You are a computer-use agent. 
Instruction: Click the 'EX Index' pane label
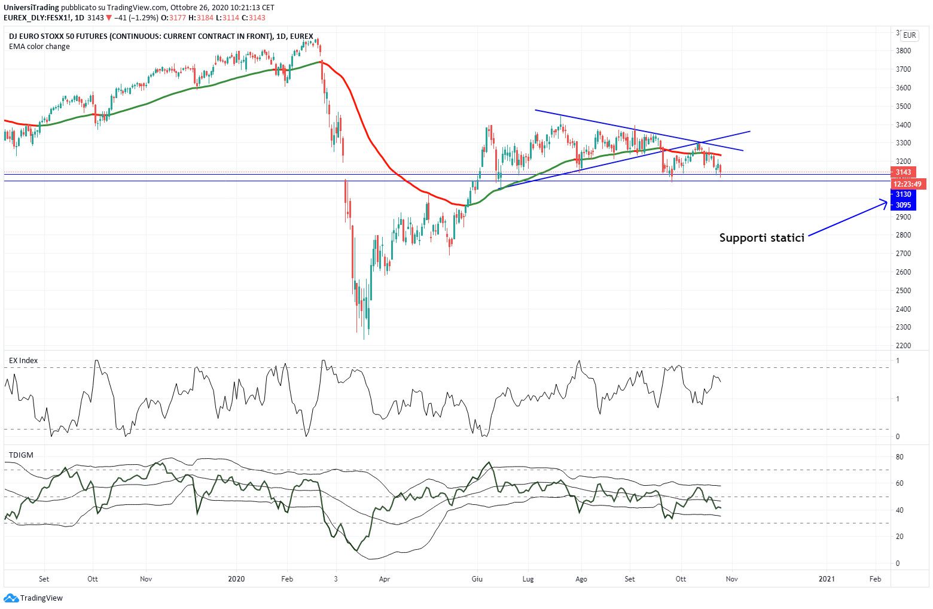click(x=23, y=360)
